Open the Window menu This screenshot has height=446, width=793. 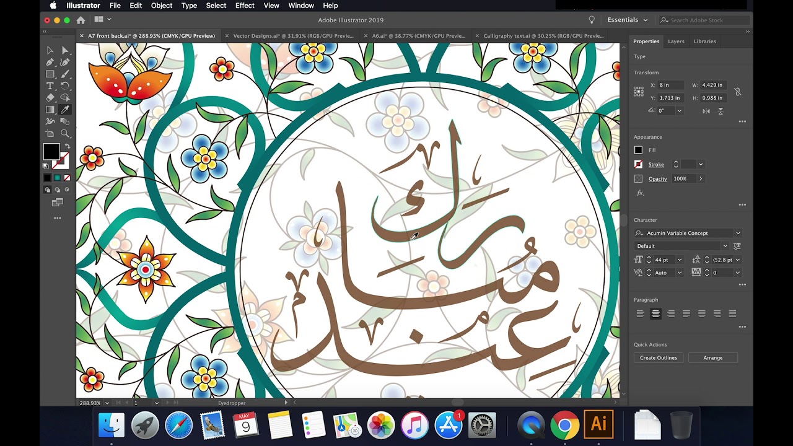pos(301,6)
